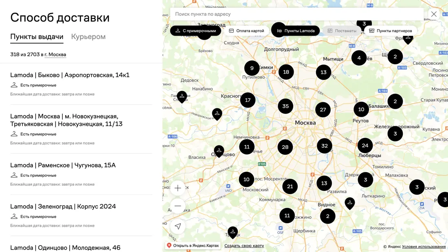Select the 'Пункты выдачи' tab

tap(37, 37)
